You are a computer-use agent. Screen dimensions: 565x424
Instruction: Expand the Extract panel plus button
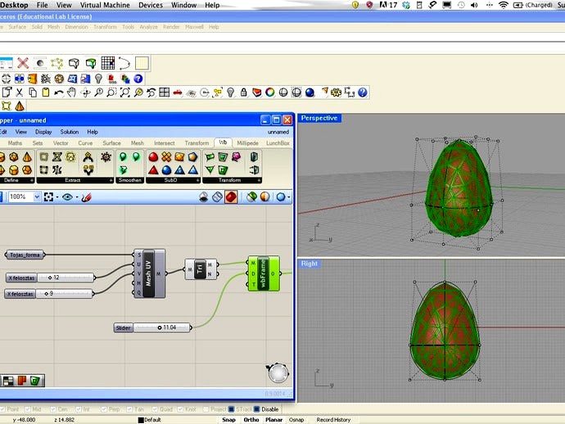pyautogui.click(x=112, y=179)
